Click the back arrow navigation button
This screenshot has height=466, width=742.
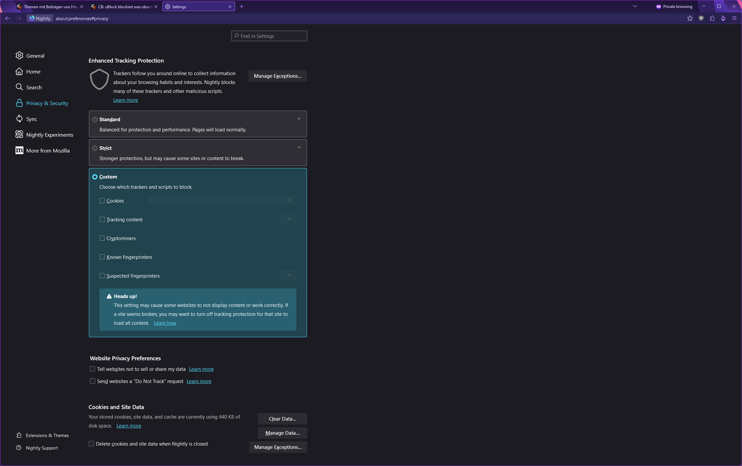[8, 18]
